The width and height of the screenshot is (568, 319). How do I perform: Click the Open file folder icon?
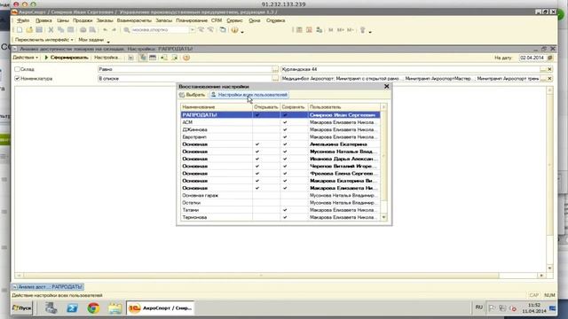tap(29, 30)
